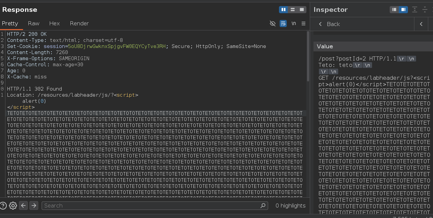Image resolution: width=433 pixels, height=218 pixels.
Task: Switch to side-by-side layout view
Action: click(x=283, y=9)
